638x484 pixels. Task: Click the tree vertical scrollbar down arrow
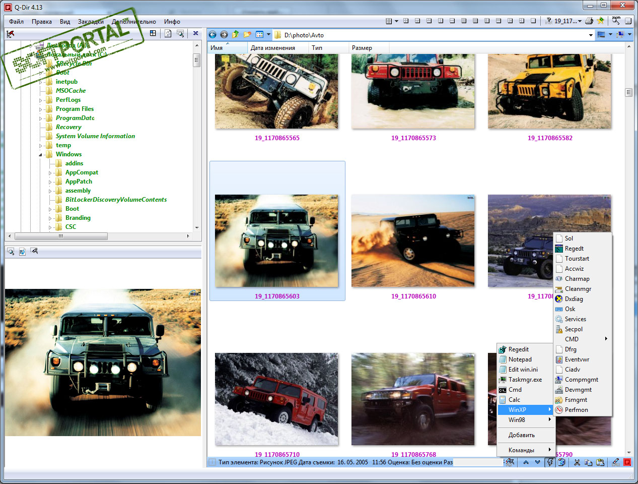[197, 228]
